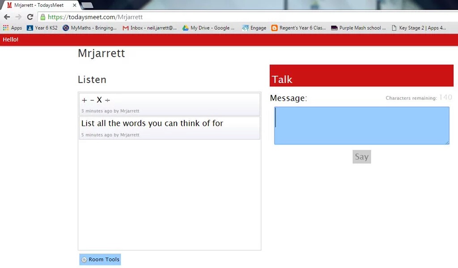Reload the TodaysMeet page
458x268 pixels.
tap(30, 17)
